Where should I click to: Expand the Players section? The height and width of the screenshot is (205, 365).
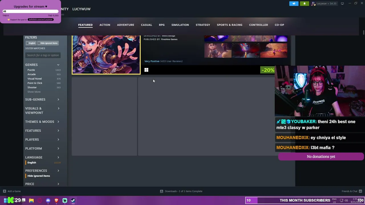click(43, 140)
